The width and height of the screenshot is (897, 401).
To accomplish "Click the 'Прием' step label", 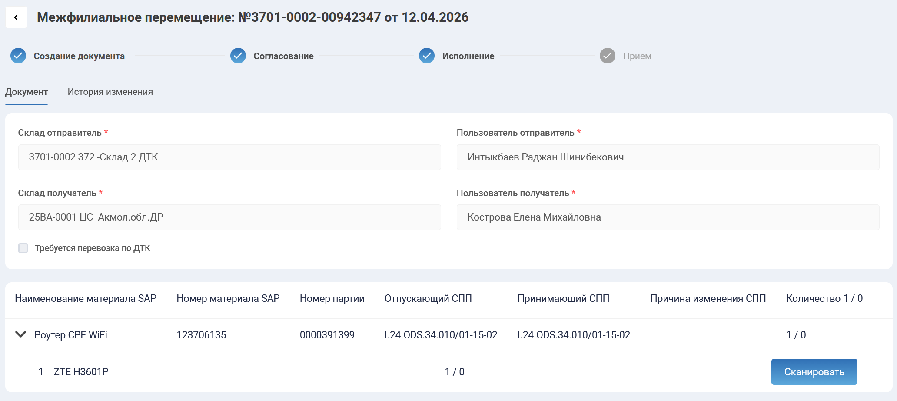I will 637,56.
